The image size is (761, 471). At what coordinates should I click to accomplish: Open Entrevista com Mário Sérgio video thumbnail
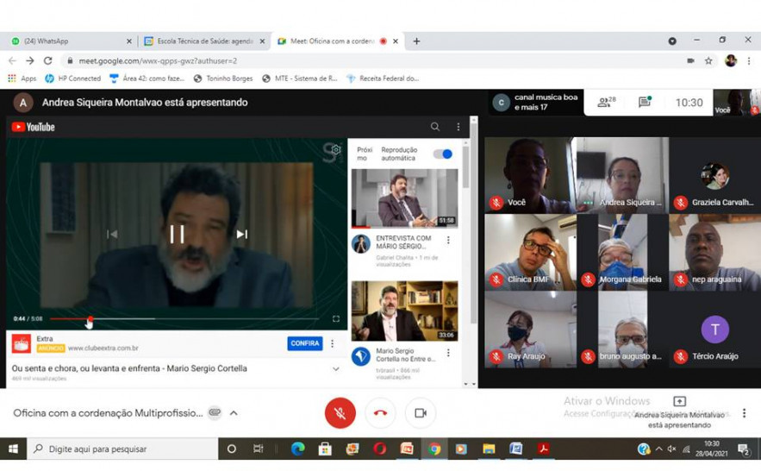404,198
